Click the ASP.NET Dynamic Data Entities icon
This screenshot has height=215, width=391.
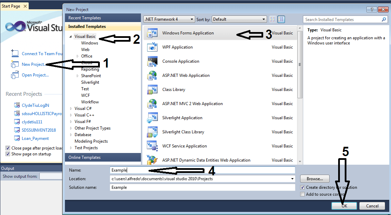pos(152,160)
